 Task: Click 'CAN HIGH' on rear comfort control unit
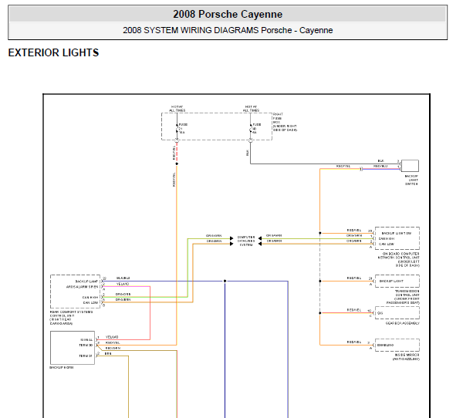coord(90,297)
